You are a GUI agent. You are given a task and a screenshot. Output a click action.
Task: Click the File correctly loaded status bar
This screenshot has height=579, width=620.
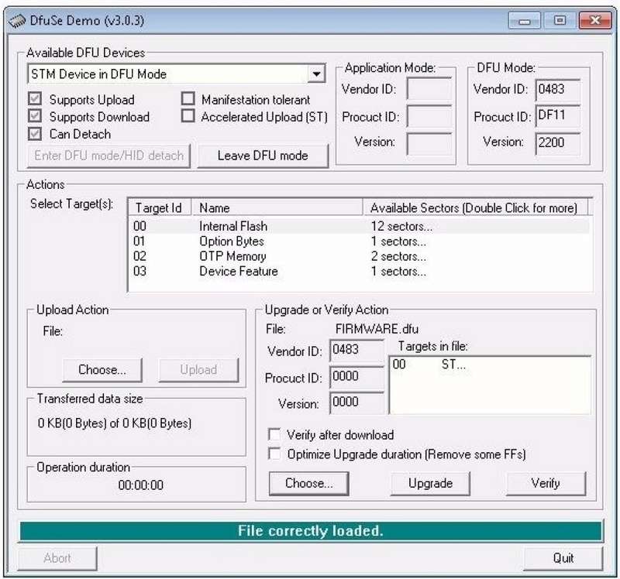311,530
